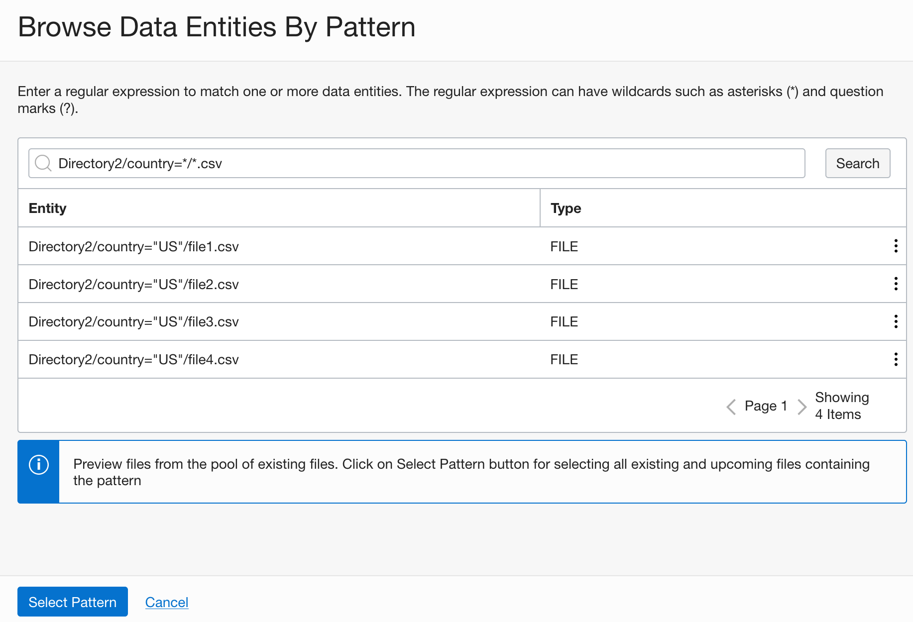Screen dimensions: 913x622
Task: Click the Cancel link
Action: [167, 602]
